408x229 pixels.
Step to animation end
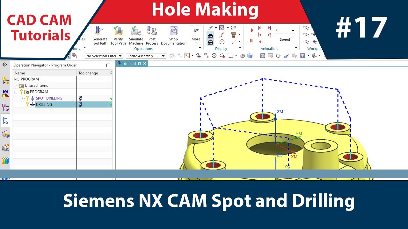coord(269,28)
